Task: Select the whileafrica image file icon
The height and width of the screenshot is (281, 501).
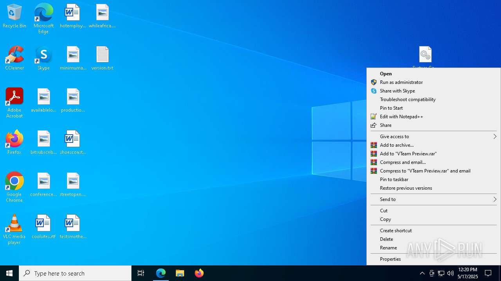Action: tap(102, 16)
